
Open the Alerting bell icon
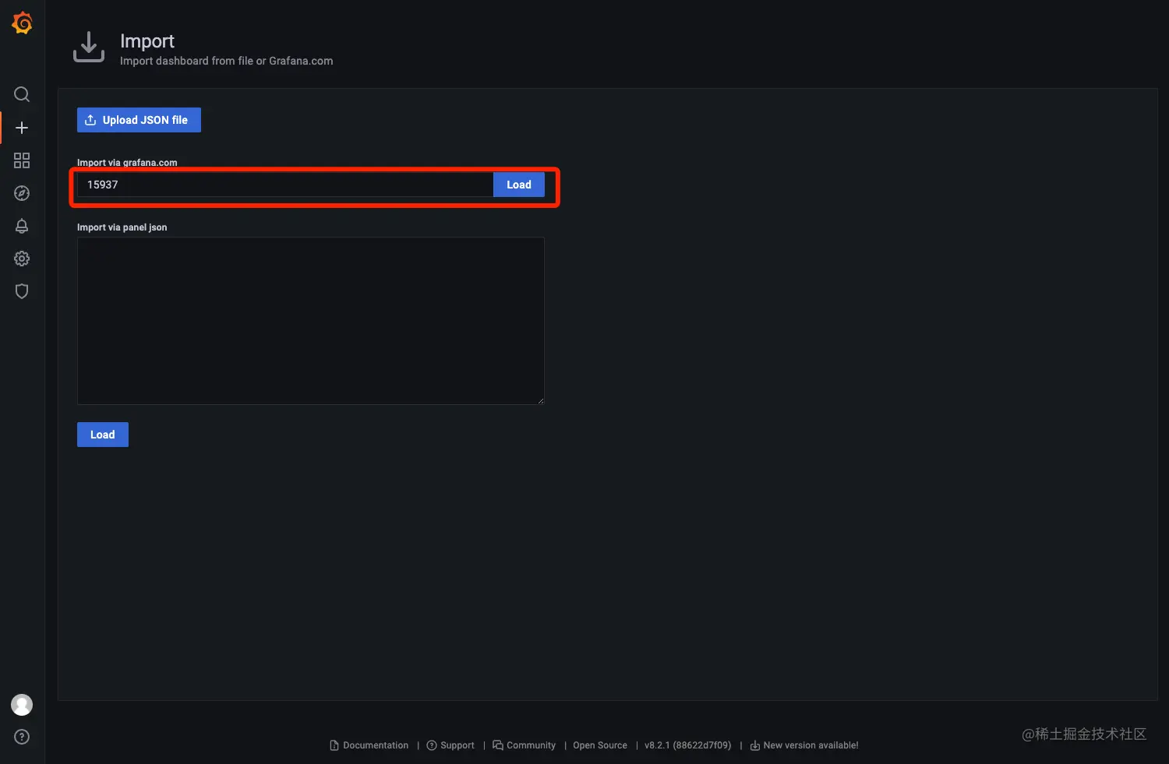click(22, 226)
